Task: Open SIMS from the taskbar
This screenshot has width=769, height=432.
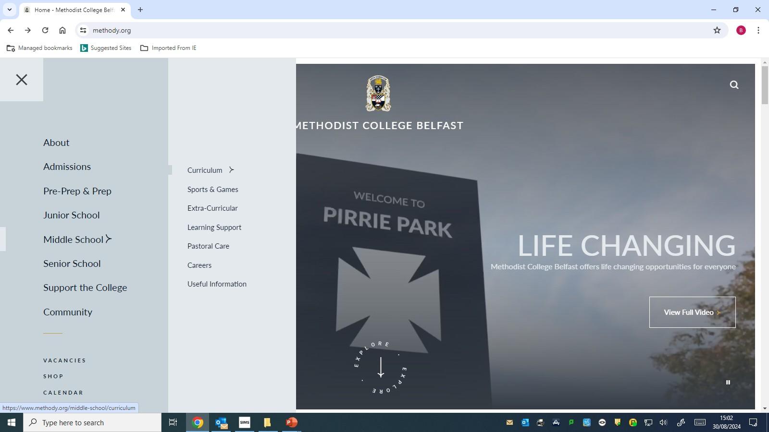Action: (x=245, y=423)
